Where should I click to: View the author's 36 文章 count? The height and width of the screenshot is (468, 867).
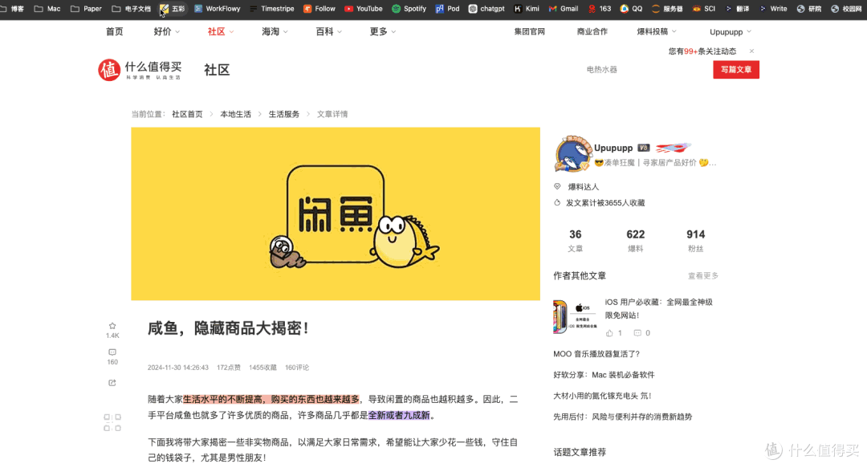point(575,241)
